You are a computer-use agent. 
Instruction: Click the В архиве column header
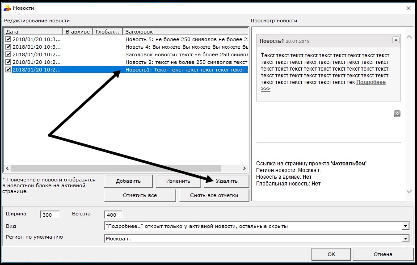78,32
